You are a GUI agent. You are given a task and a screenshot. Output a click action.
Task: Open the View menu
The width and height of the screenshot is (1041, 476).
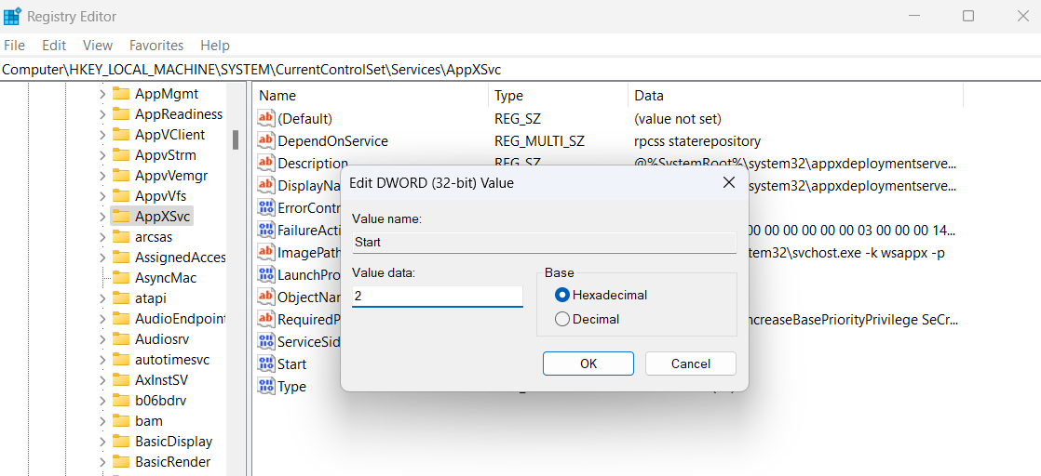98,45
